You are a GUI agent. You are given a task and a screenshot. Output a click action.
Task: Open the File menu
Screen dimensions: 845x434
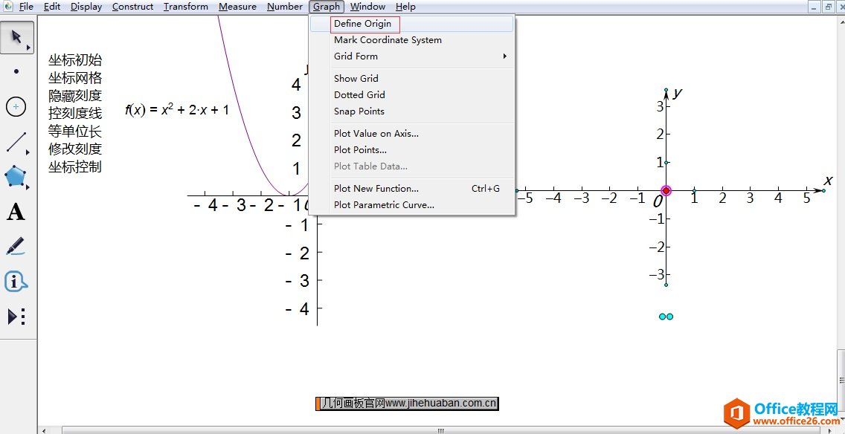26,7
